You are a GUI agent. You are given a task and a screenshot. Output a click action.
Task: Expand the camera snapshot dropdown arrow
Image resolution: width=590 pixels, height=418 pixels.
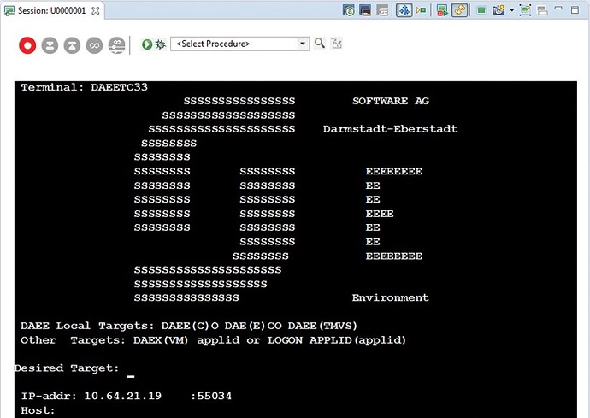pos(511,10)
